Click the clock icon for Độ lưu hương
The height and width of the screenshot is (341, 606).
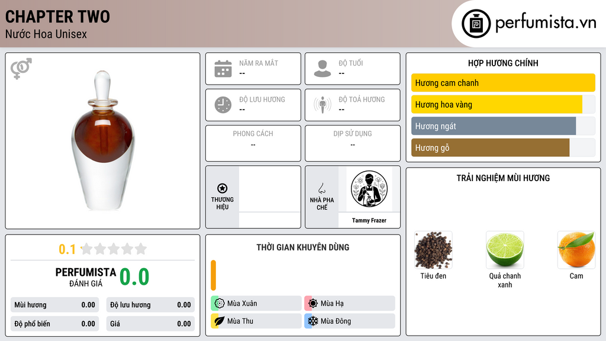click(223, 105)
